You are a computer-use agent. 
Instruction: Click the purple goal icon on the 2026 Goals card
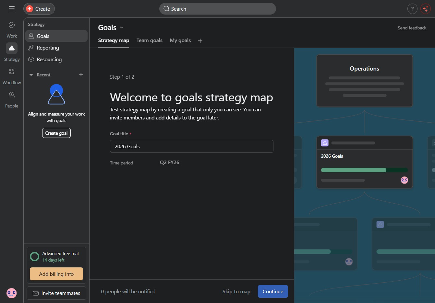(x=325, y=143)
